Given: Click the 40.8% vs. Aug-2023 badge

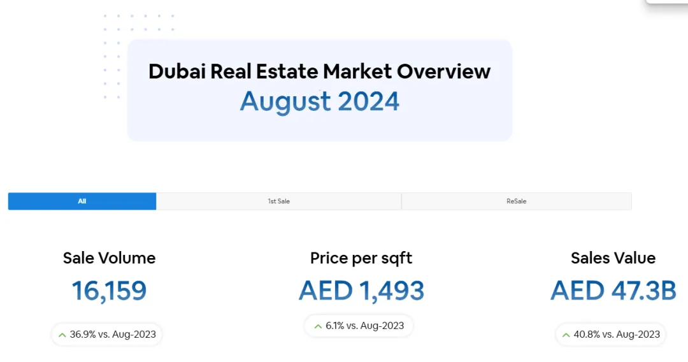Looking at the screenshot, I should click(x=611, y=335).
